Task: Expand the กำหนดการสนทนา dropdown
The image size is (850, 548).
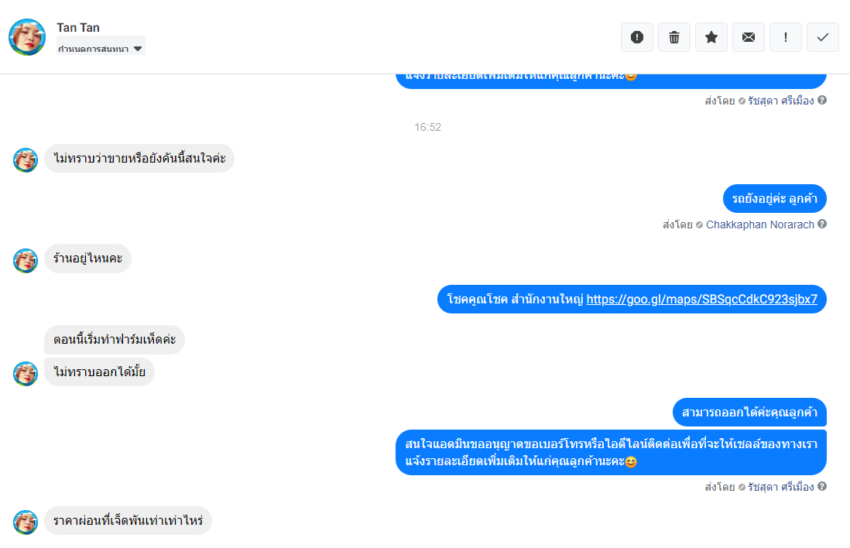Action: pyautogui.click(x=101, y=48)
